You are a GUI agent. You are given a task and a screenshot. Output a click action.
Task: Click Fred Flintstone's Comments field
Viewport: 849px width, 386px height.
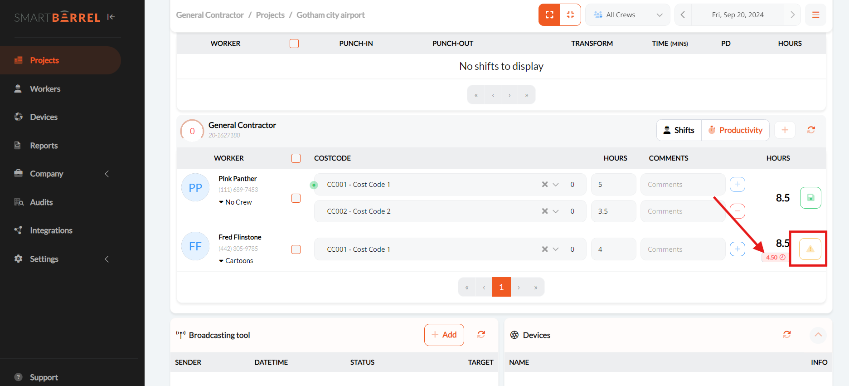(682, 249)
